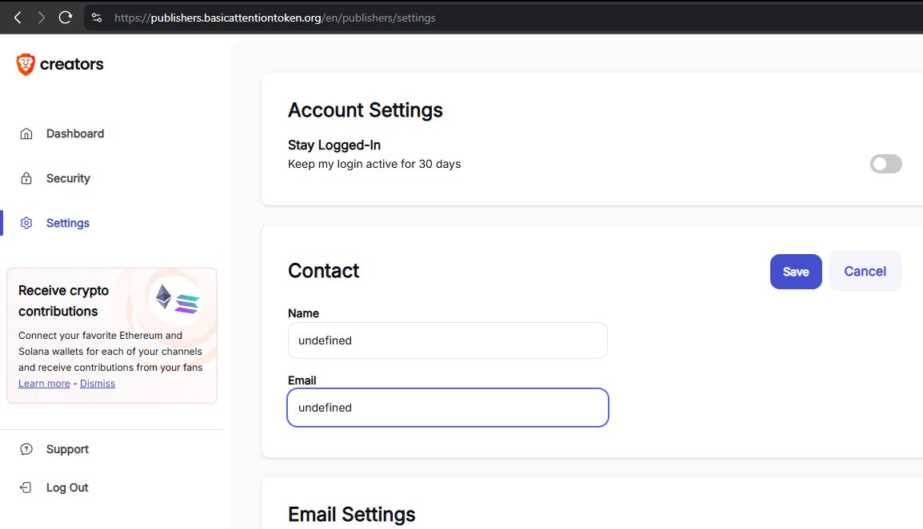Click the Dashboard home icon
Viewport: 923px width, 529px height.
tap(26, 133)
